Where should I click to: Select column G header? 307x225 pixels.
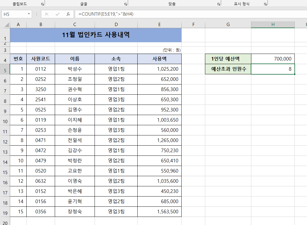click(x=228, y=25)
